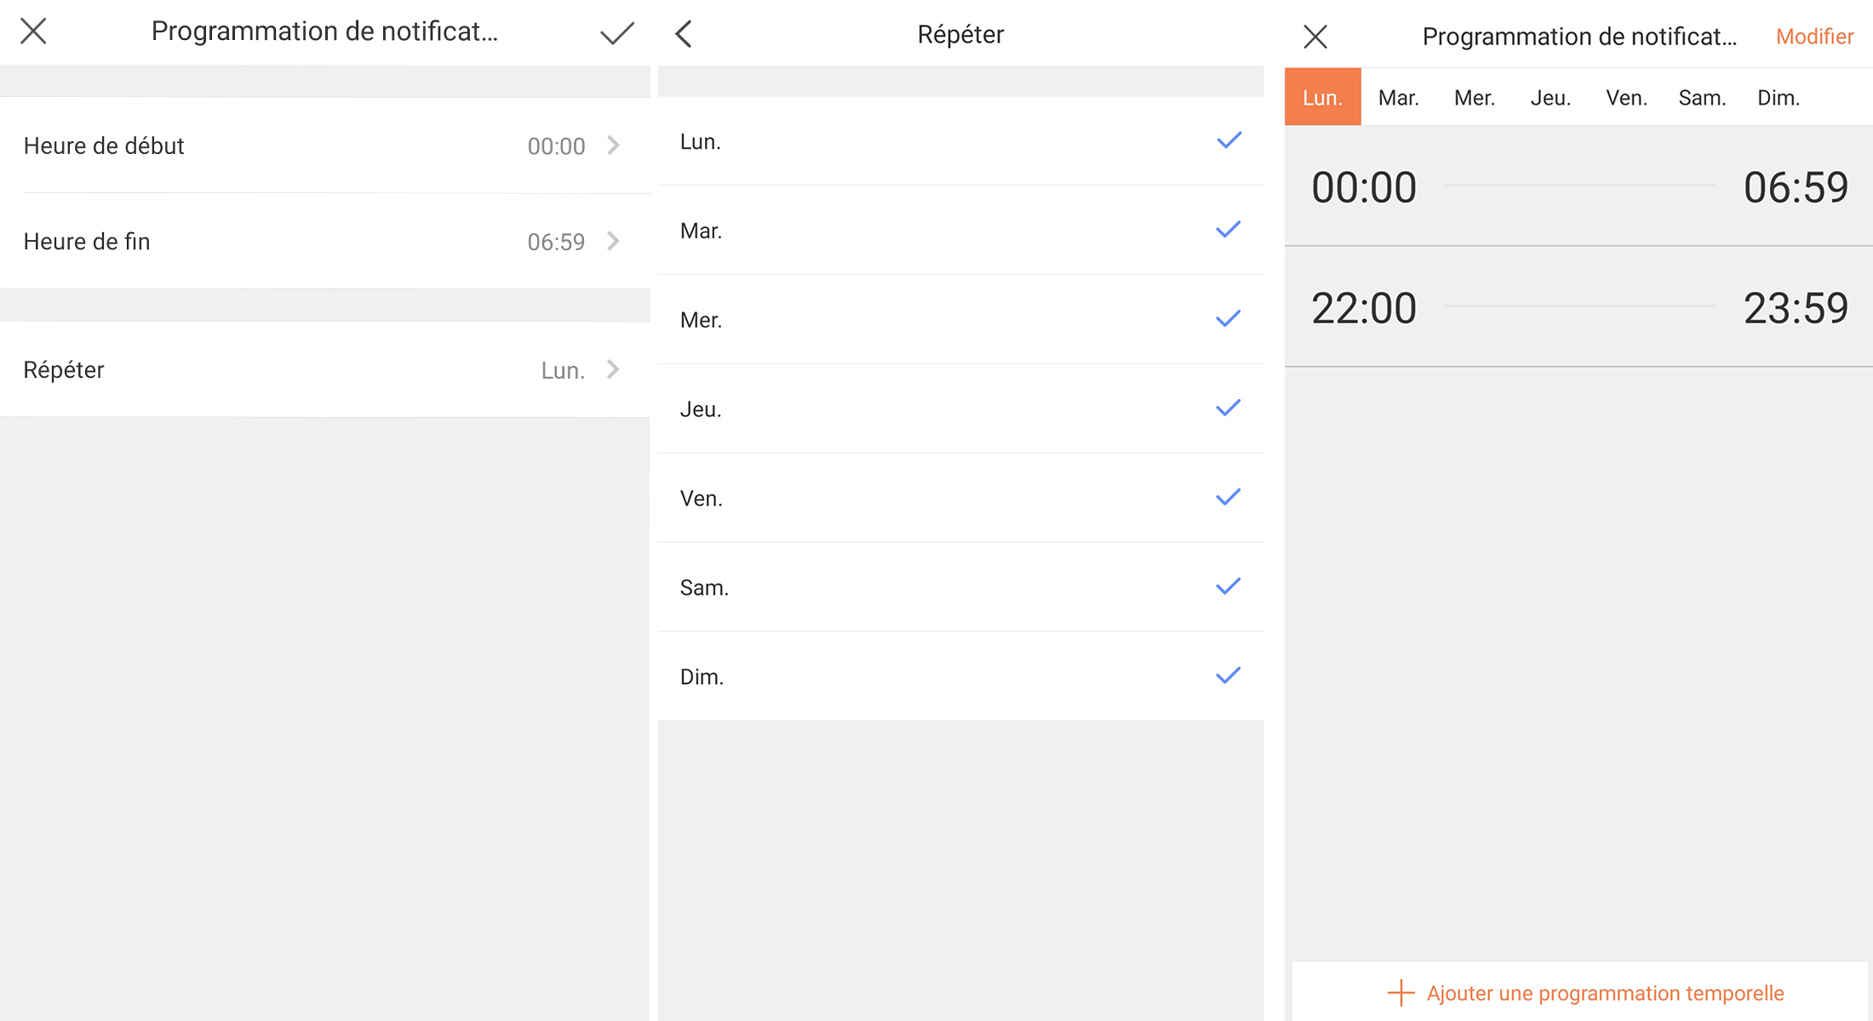
Task: Close the left notification schedule panel
Action: point(33,31)
